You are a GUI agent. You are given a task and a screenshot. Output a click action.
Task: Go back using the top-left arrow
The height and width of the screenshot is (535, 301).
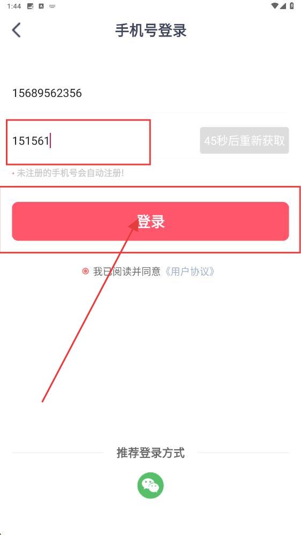point(17,30)
